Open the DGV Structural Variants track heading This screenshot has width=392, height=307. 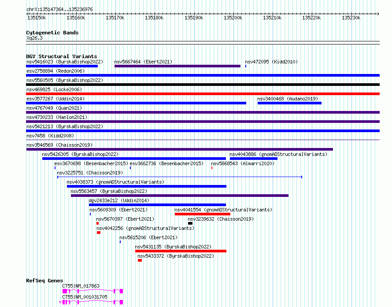point(62,56)
